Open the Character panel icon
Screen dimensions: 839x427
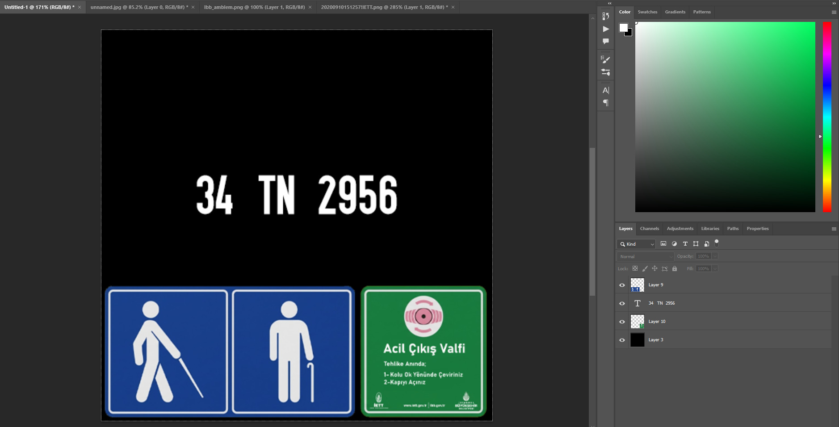(605, 90)
